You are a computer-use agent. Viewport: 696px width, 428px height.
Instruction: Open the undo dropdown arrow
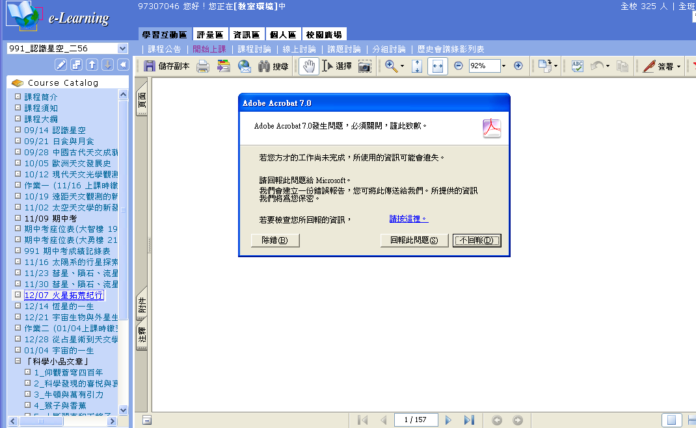[608, 66]
